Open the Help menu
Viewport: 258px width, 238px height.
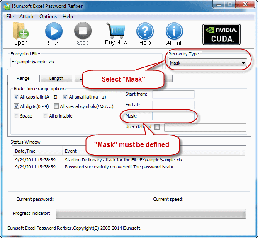68,17
